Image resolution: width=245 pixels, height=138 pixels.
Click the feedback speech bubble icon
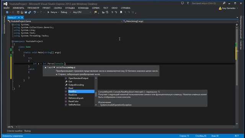click(182, 3)
